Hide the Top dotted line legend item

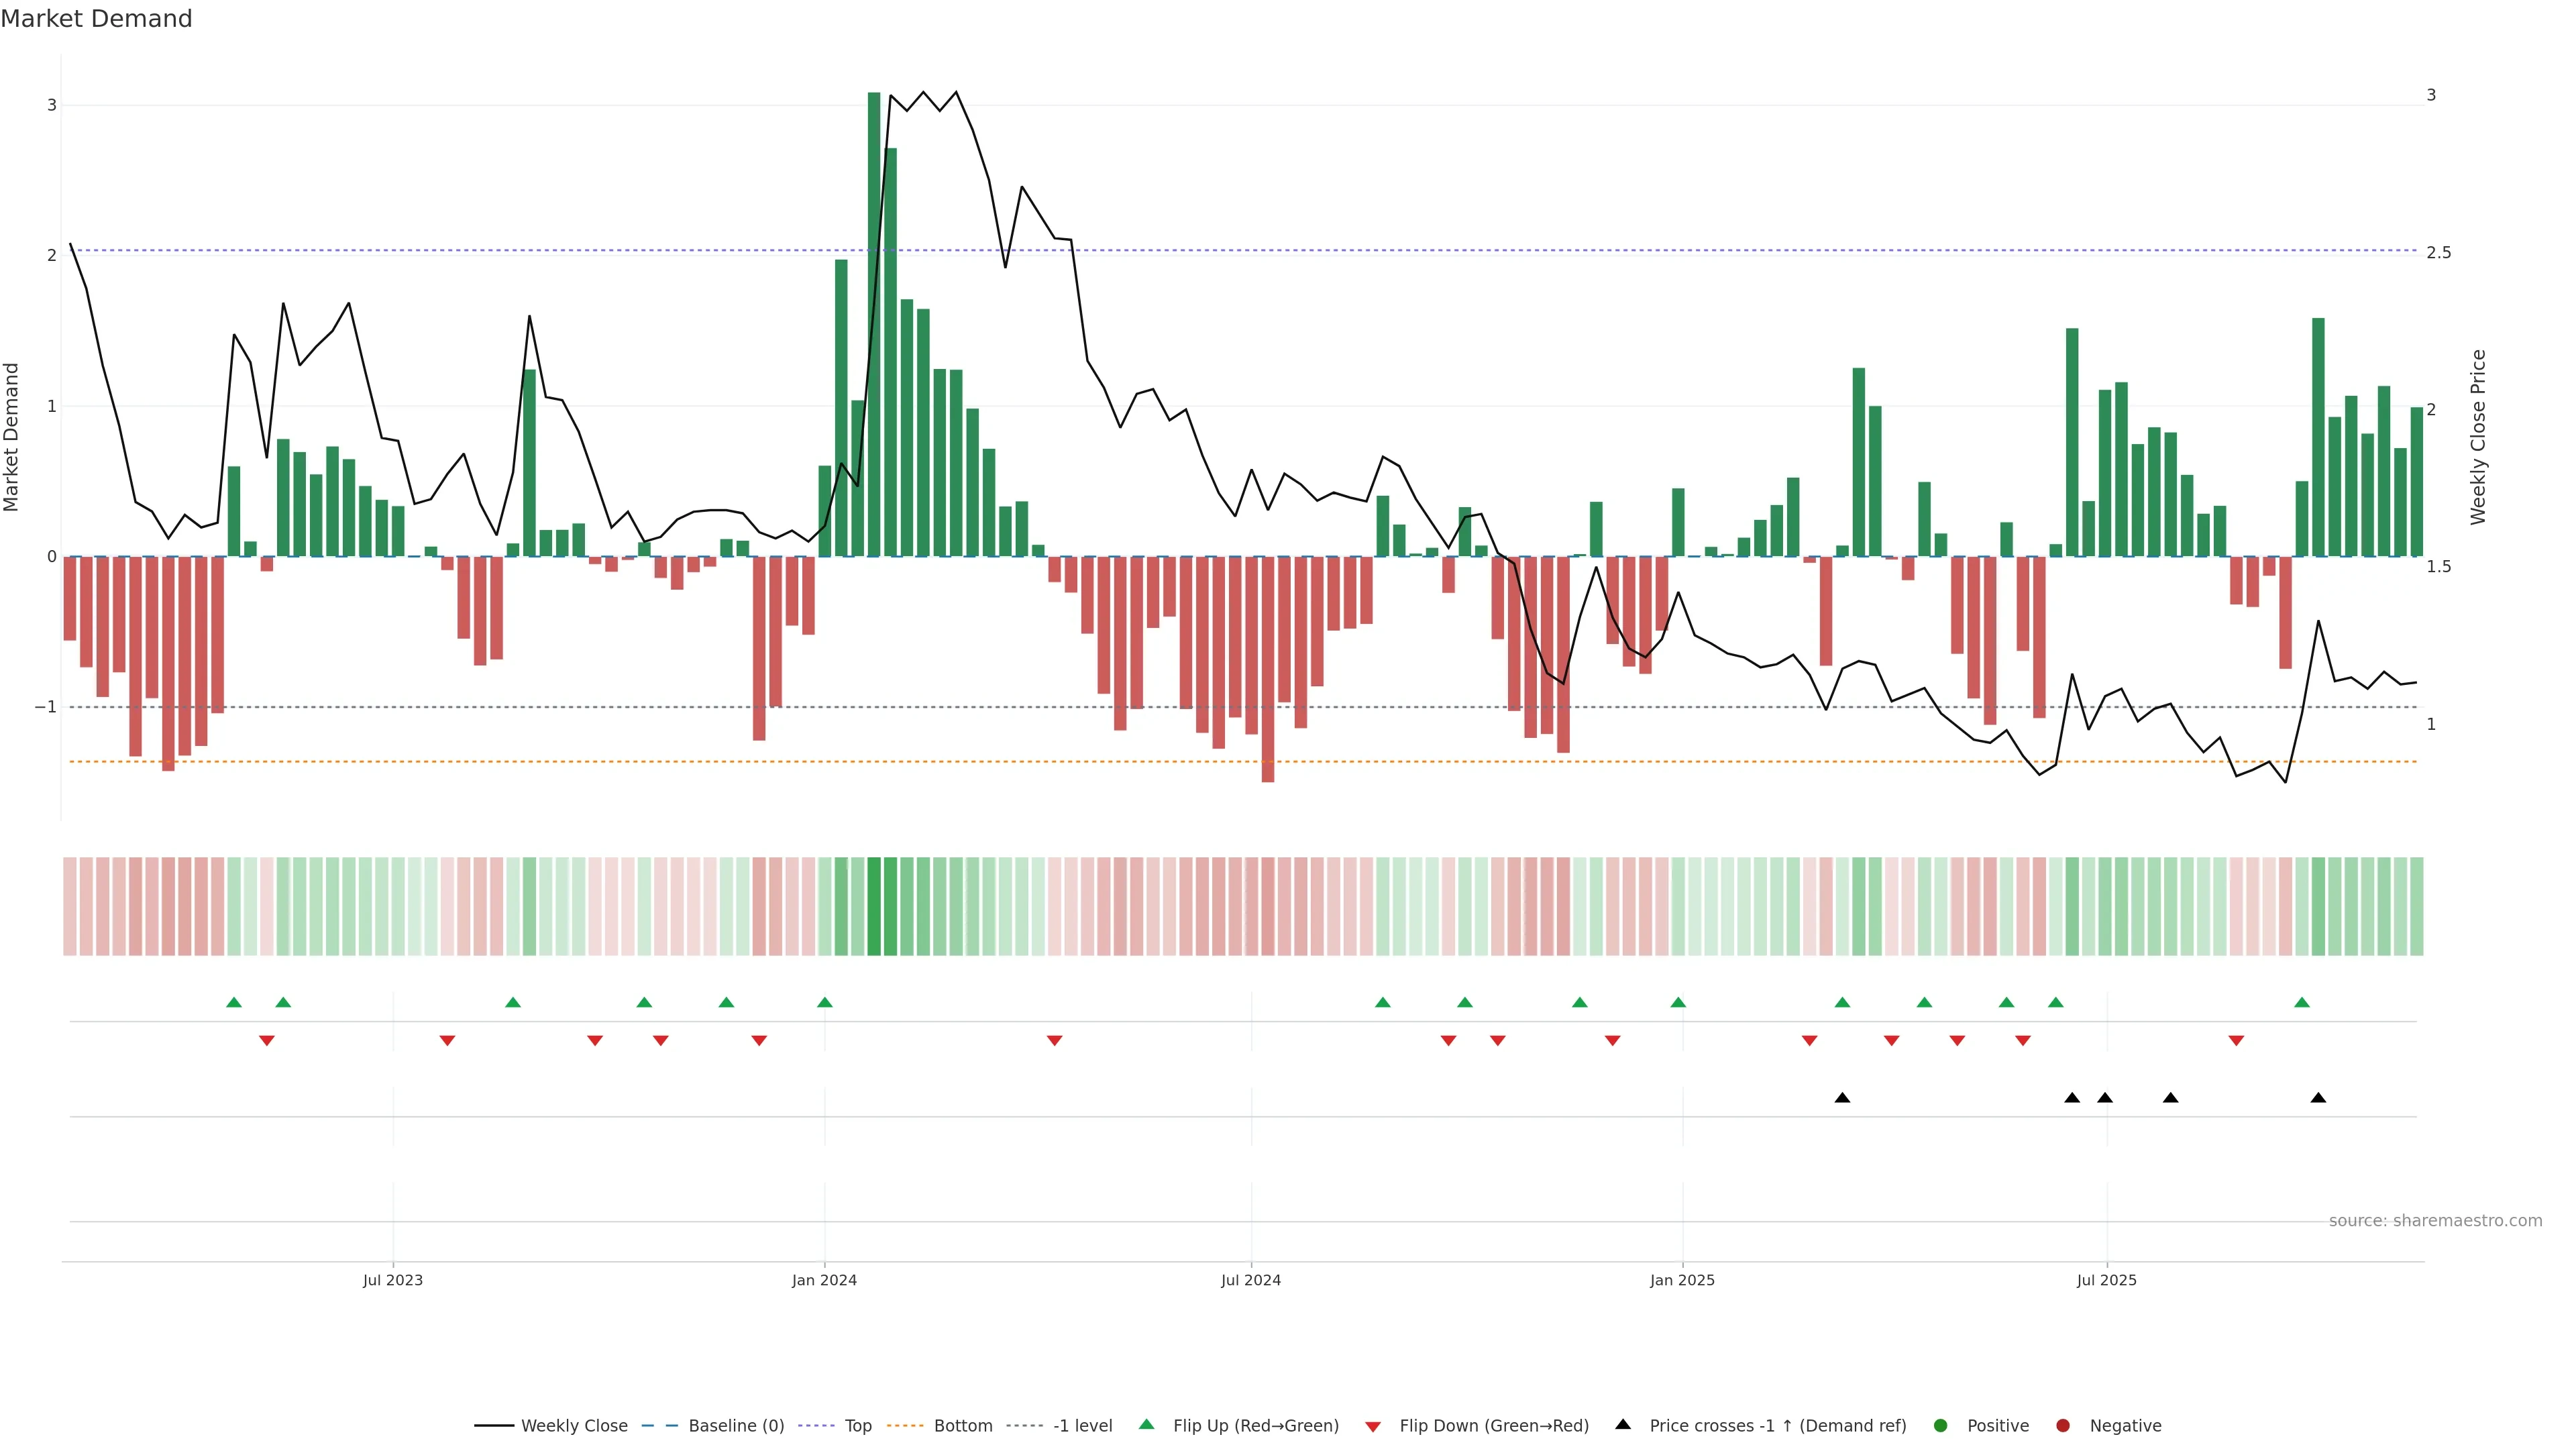coord(857,1425)
